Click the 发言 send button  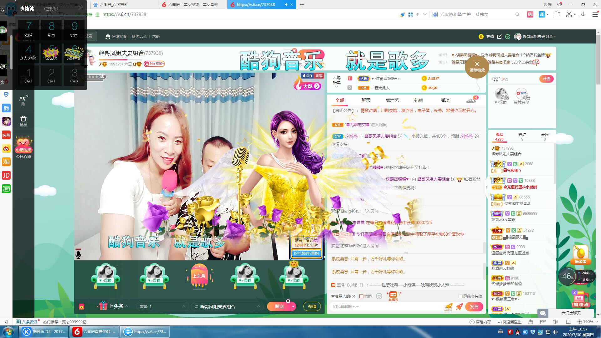[474, 307]
